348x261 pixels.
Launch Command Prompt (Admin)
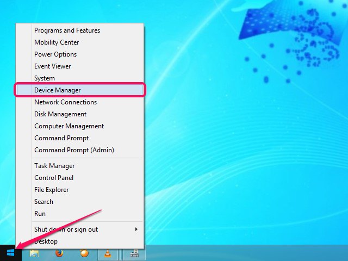(74, 150)
